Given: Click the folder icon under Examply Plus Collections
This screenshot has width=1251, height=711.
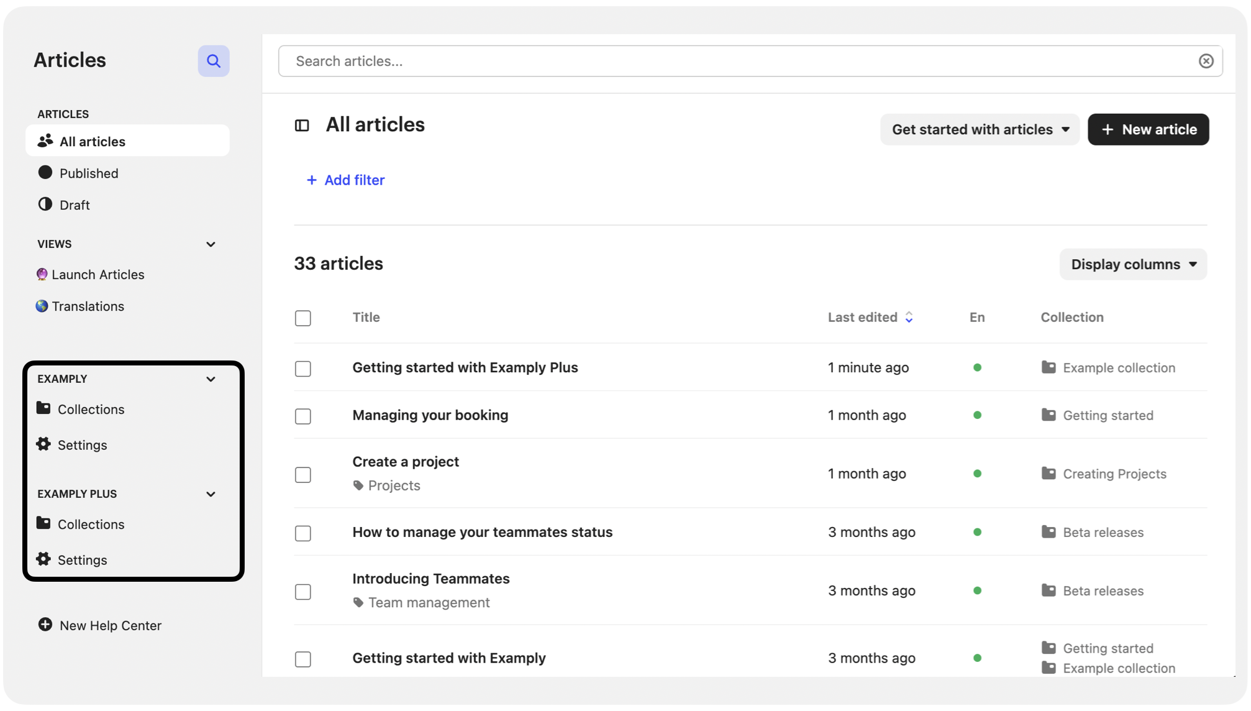Looking at the screenshot, I should (43, 523).
